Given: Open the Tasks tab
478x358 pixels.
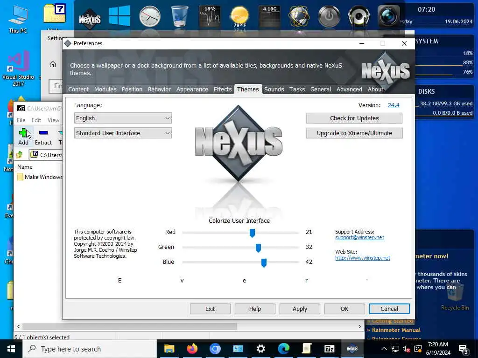Looking at the screenshot, I should pos(297,89).
